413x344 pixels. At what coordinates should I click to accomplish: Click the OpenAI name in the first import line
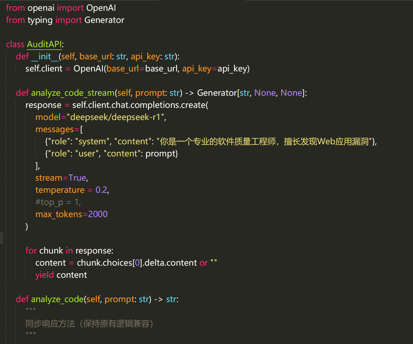coord(101,8)
